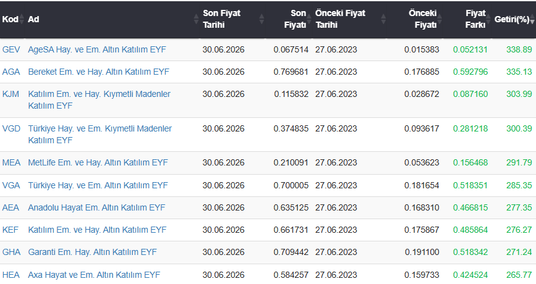Select return value 300.39
The height and width of the screenshot is (284, 536).
coord(519,128)
